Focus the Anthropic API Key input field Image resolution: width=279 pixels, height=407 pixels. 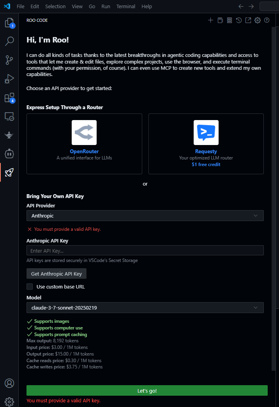(145, 251)
